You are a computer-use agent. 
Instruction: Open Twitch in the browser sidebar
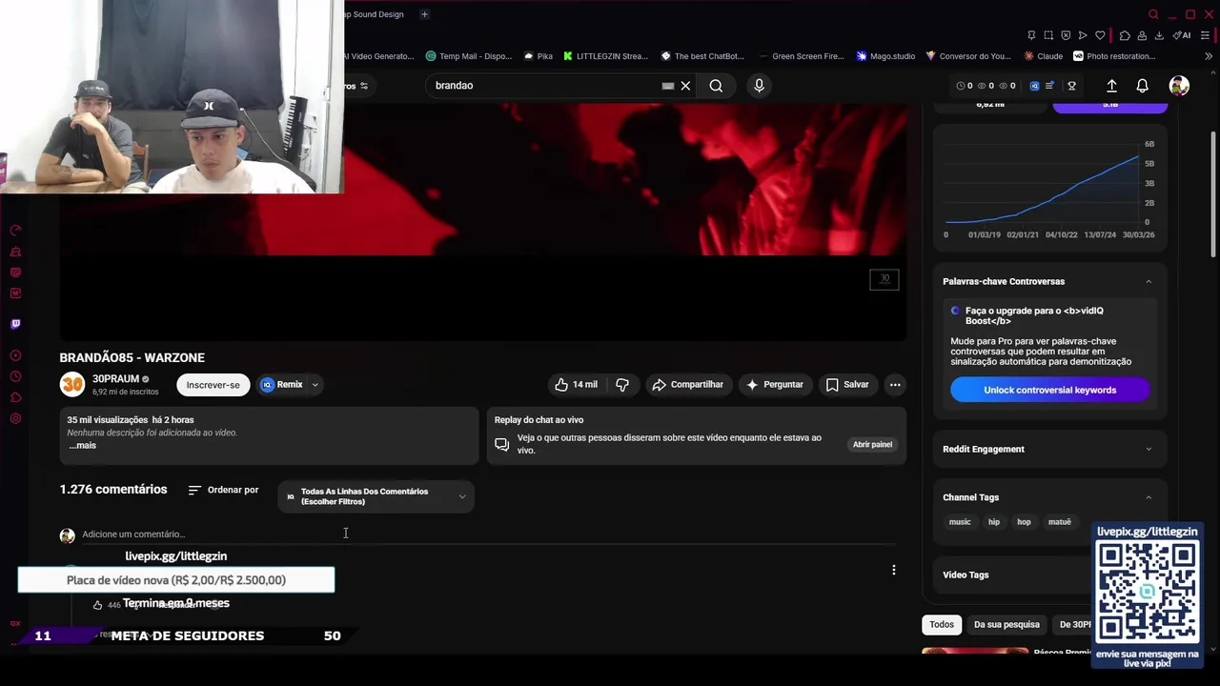(x=15, y=324)
